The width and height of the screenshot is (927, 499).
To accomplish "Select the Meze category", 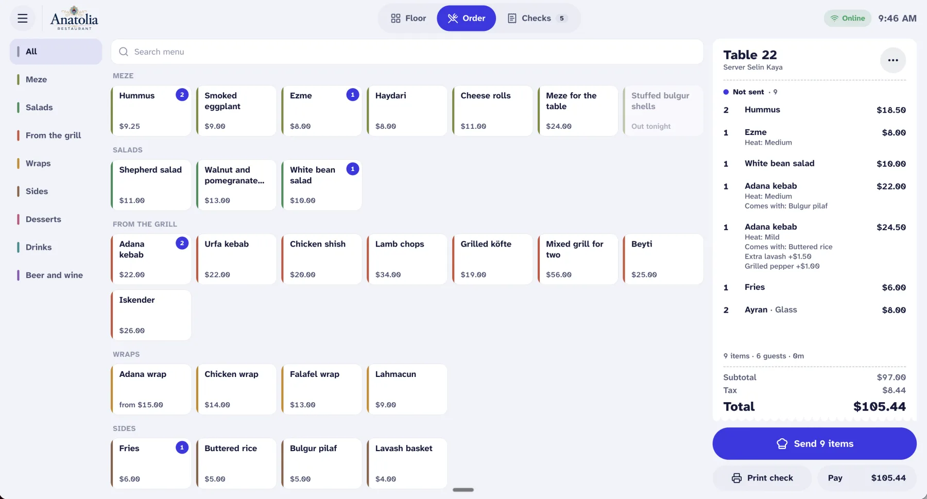I will coord(56,79).
